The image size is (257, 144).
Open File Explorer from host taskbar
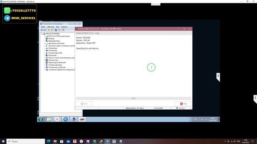[55, 141]
